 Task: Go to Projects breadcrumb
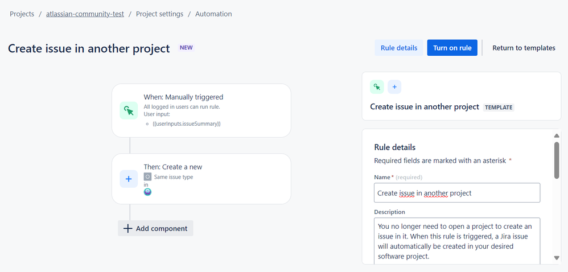pyautogui.click(x=22, y=14)
